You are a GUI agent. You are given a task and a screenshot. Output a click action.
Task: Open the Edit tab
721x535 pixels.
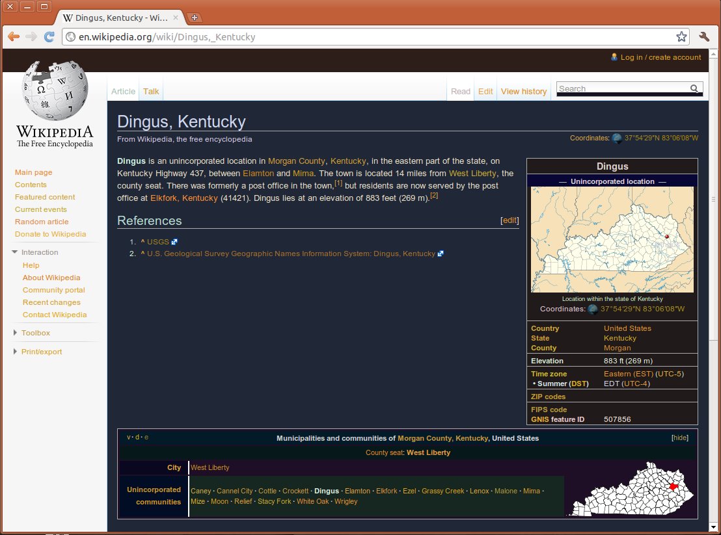point(485,92)
